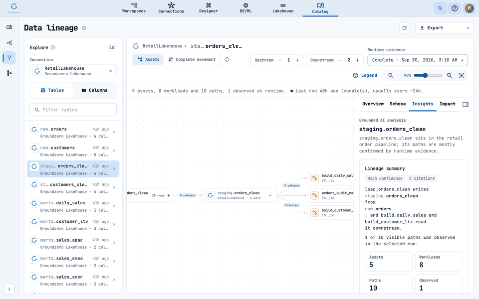Open the Runtime evidence dropdown

pyautogui.click(x=418, y=60)
